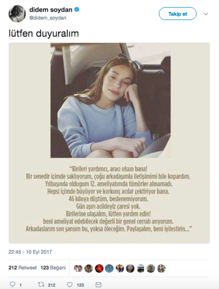Click the last liker avatar in row
The width and height of the screenshot is (219, 289).
(161, 268)
